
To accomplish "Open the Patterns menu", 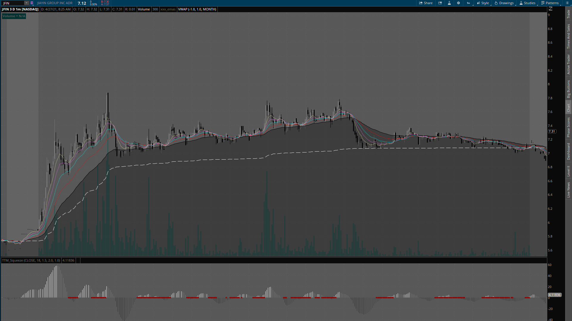I will pos(550,3).
